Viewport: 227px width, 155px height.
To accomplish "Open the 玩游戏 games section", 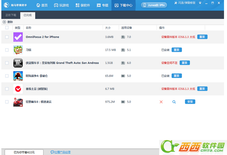I will (61, 5).
